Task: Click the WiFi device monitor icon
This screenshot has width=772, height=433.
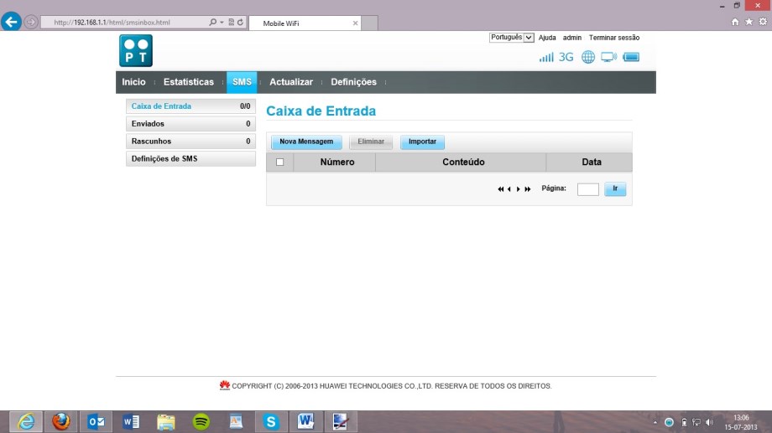Action: coord(608,58)
